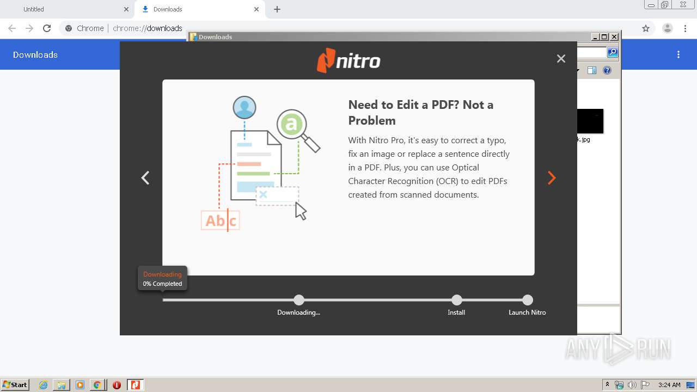Click the Nitro slide illustration
The image size is (697, 392).
click(260, 164)
